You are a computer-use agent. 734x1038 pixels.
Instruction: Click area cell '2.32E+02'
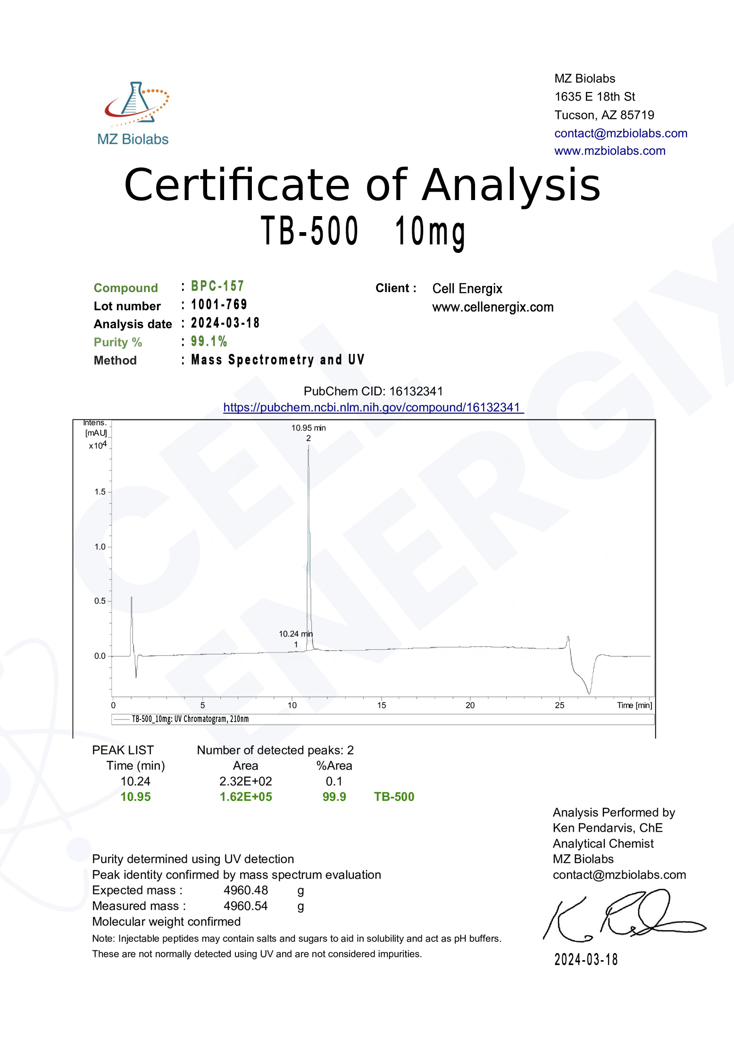[x=246, y=781]
